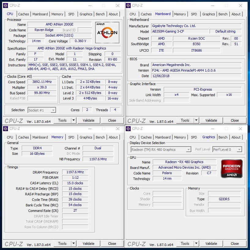The image size is (250, 250).
Task: Open the Perf Level 0 dropdown
Action: (239, 150)
